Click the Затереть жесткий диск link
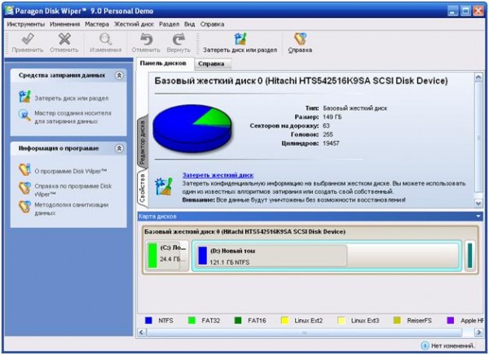 (218, 175)
